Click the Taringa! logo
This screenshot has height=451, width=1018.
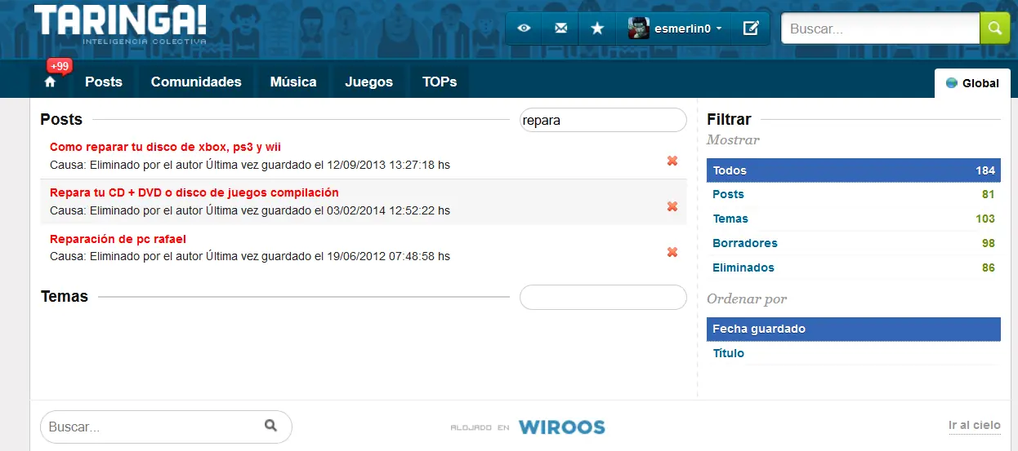[x=120, y=24]
